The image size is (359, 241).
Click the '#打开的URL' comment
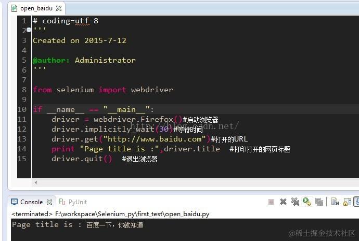coord(229,139)
